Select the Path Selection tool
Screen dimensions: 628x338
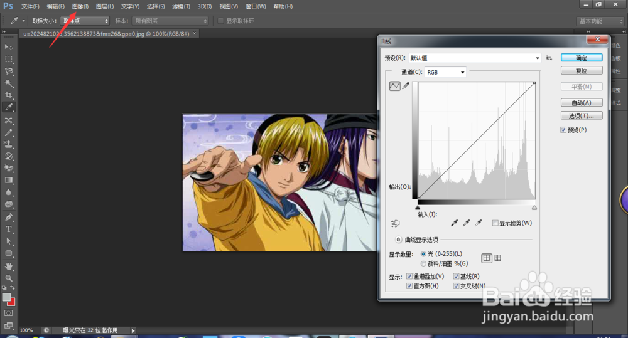pos(8,241)
